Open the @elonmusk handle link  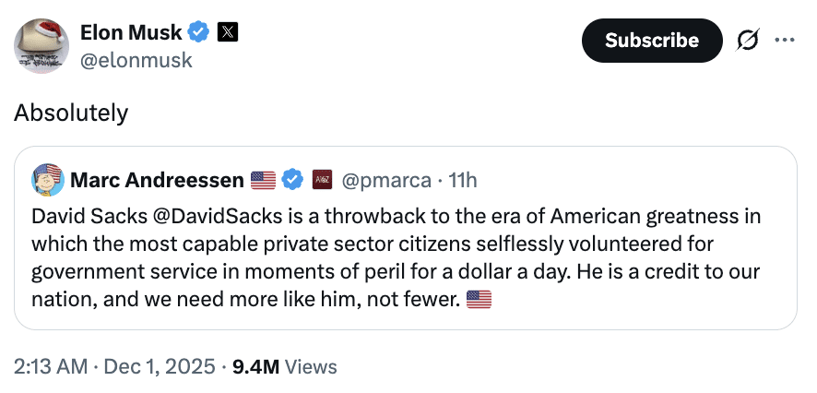click(137, 60)
